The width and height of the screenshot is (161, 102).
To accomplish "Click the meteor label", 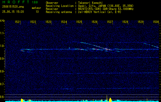I will tap(36, 8).
